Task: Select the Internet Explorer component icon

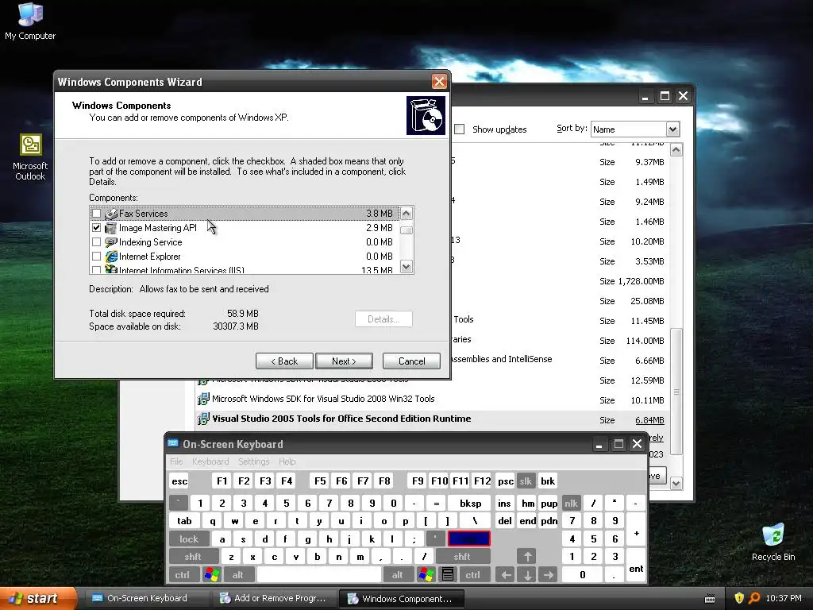Action: [x=111, y=257]
